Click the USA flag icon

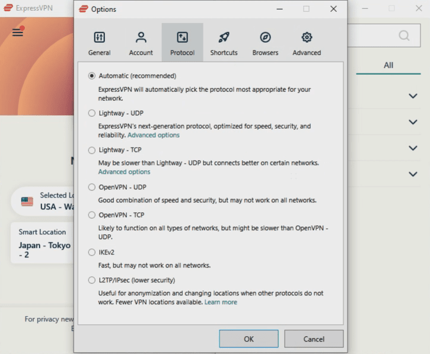pyautogui.click(x=27, y=202)
